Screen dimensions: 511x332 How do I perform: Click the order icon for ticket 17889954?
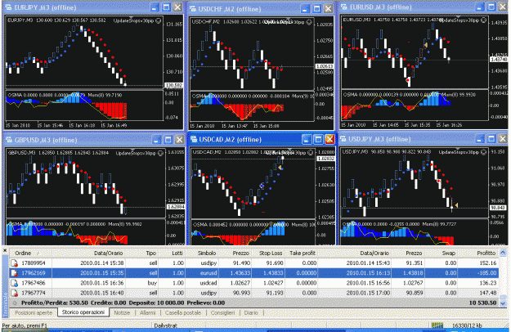(15, 263)
